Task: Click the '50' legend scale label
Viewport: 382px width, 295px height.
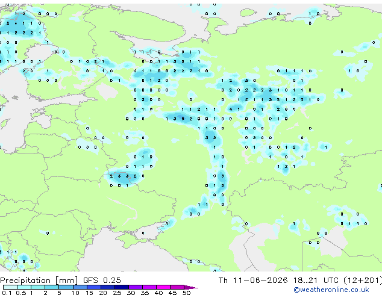Action: (x=187, y=293)
